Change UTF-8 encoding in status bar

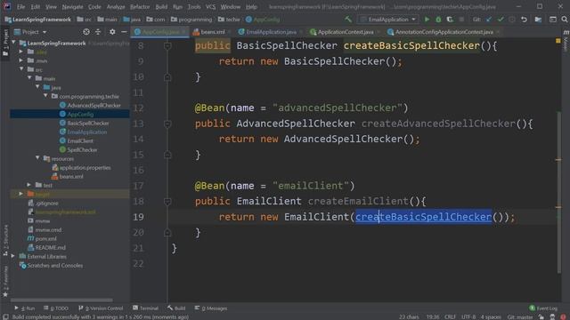coord(468,316)
